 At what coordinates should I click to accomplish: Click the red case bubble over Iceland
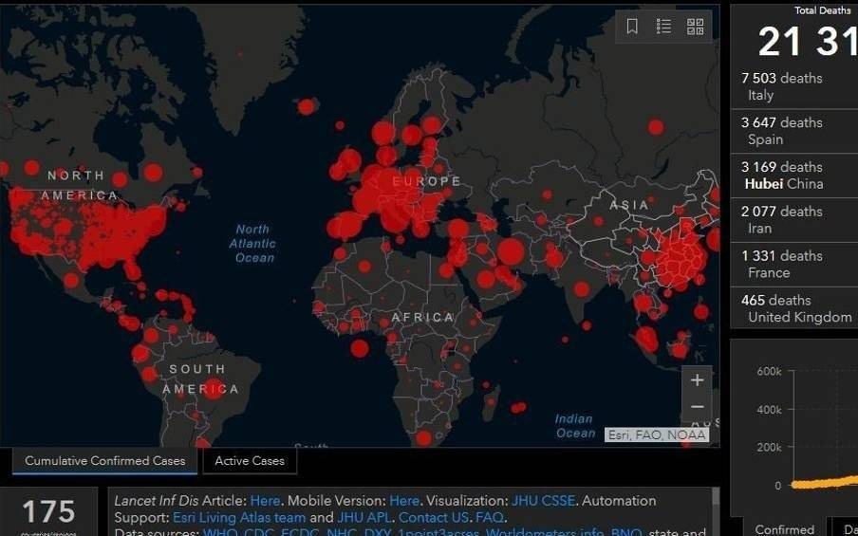(x=307, y=106)
